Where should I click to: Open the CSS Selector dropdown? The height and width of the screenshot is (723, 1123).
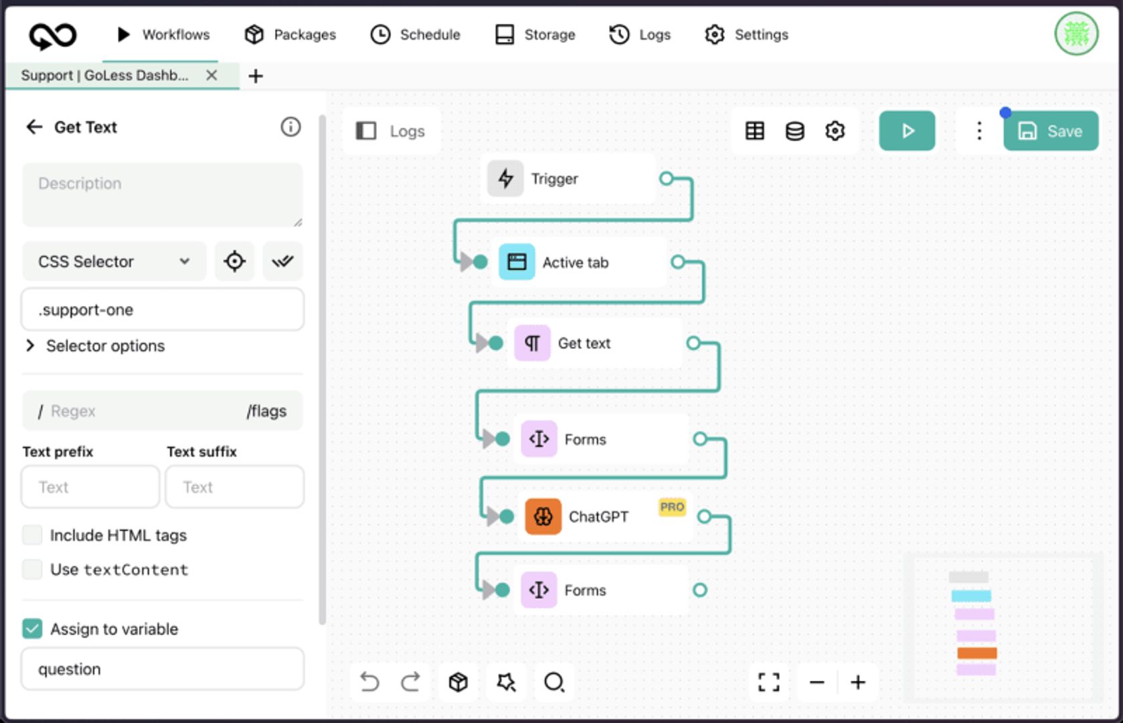click(x=114, y=261)
